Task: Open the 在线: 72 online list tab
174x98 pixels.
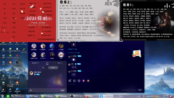Action: point(60,63)
